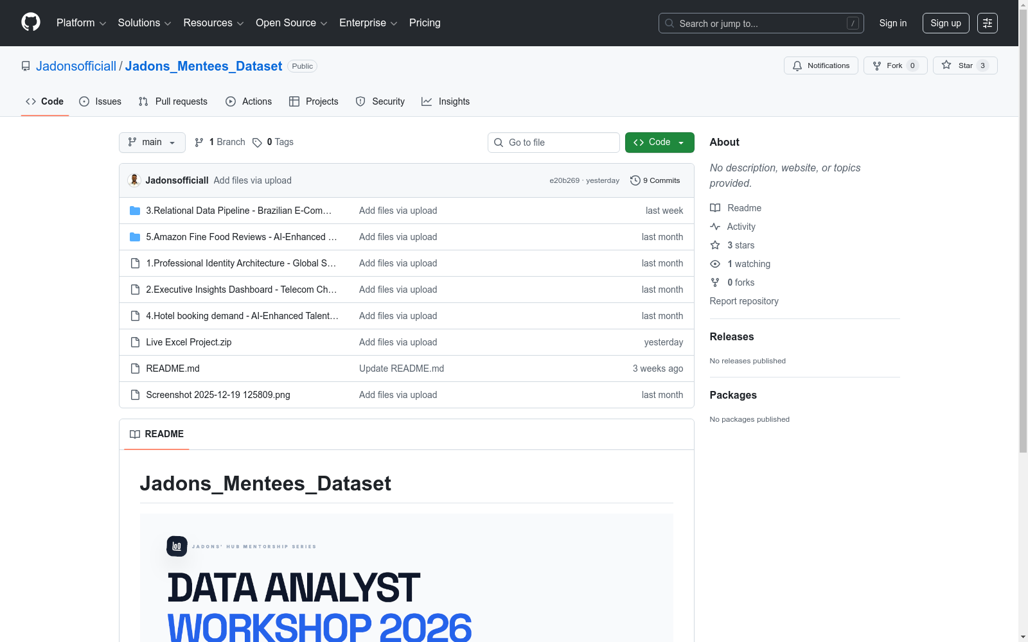Image resolution: width=1028 pixels, height=642 pixels.
Task: Open the green Code dropdown button
Action: tap(660, 143)
